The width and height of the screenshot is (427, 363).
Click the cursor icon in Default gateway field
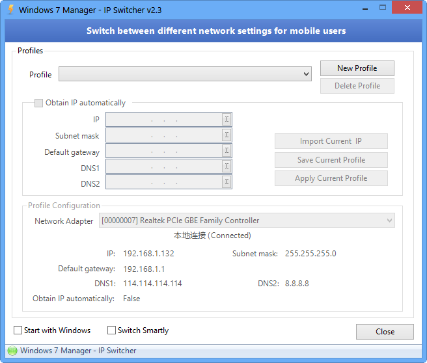(227, 150)
